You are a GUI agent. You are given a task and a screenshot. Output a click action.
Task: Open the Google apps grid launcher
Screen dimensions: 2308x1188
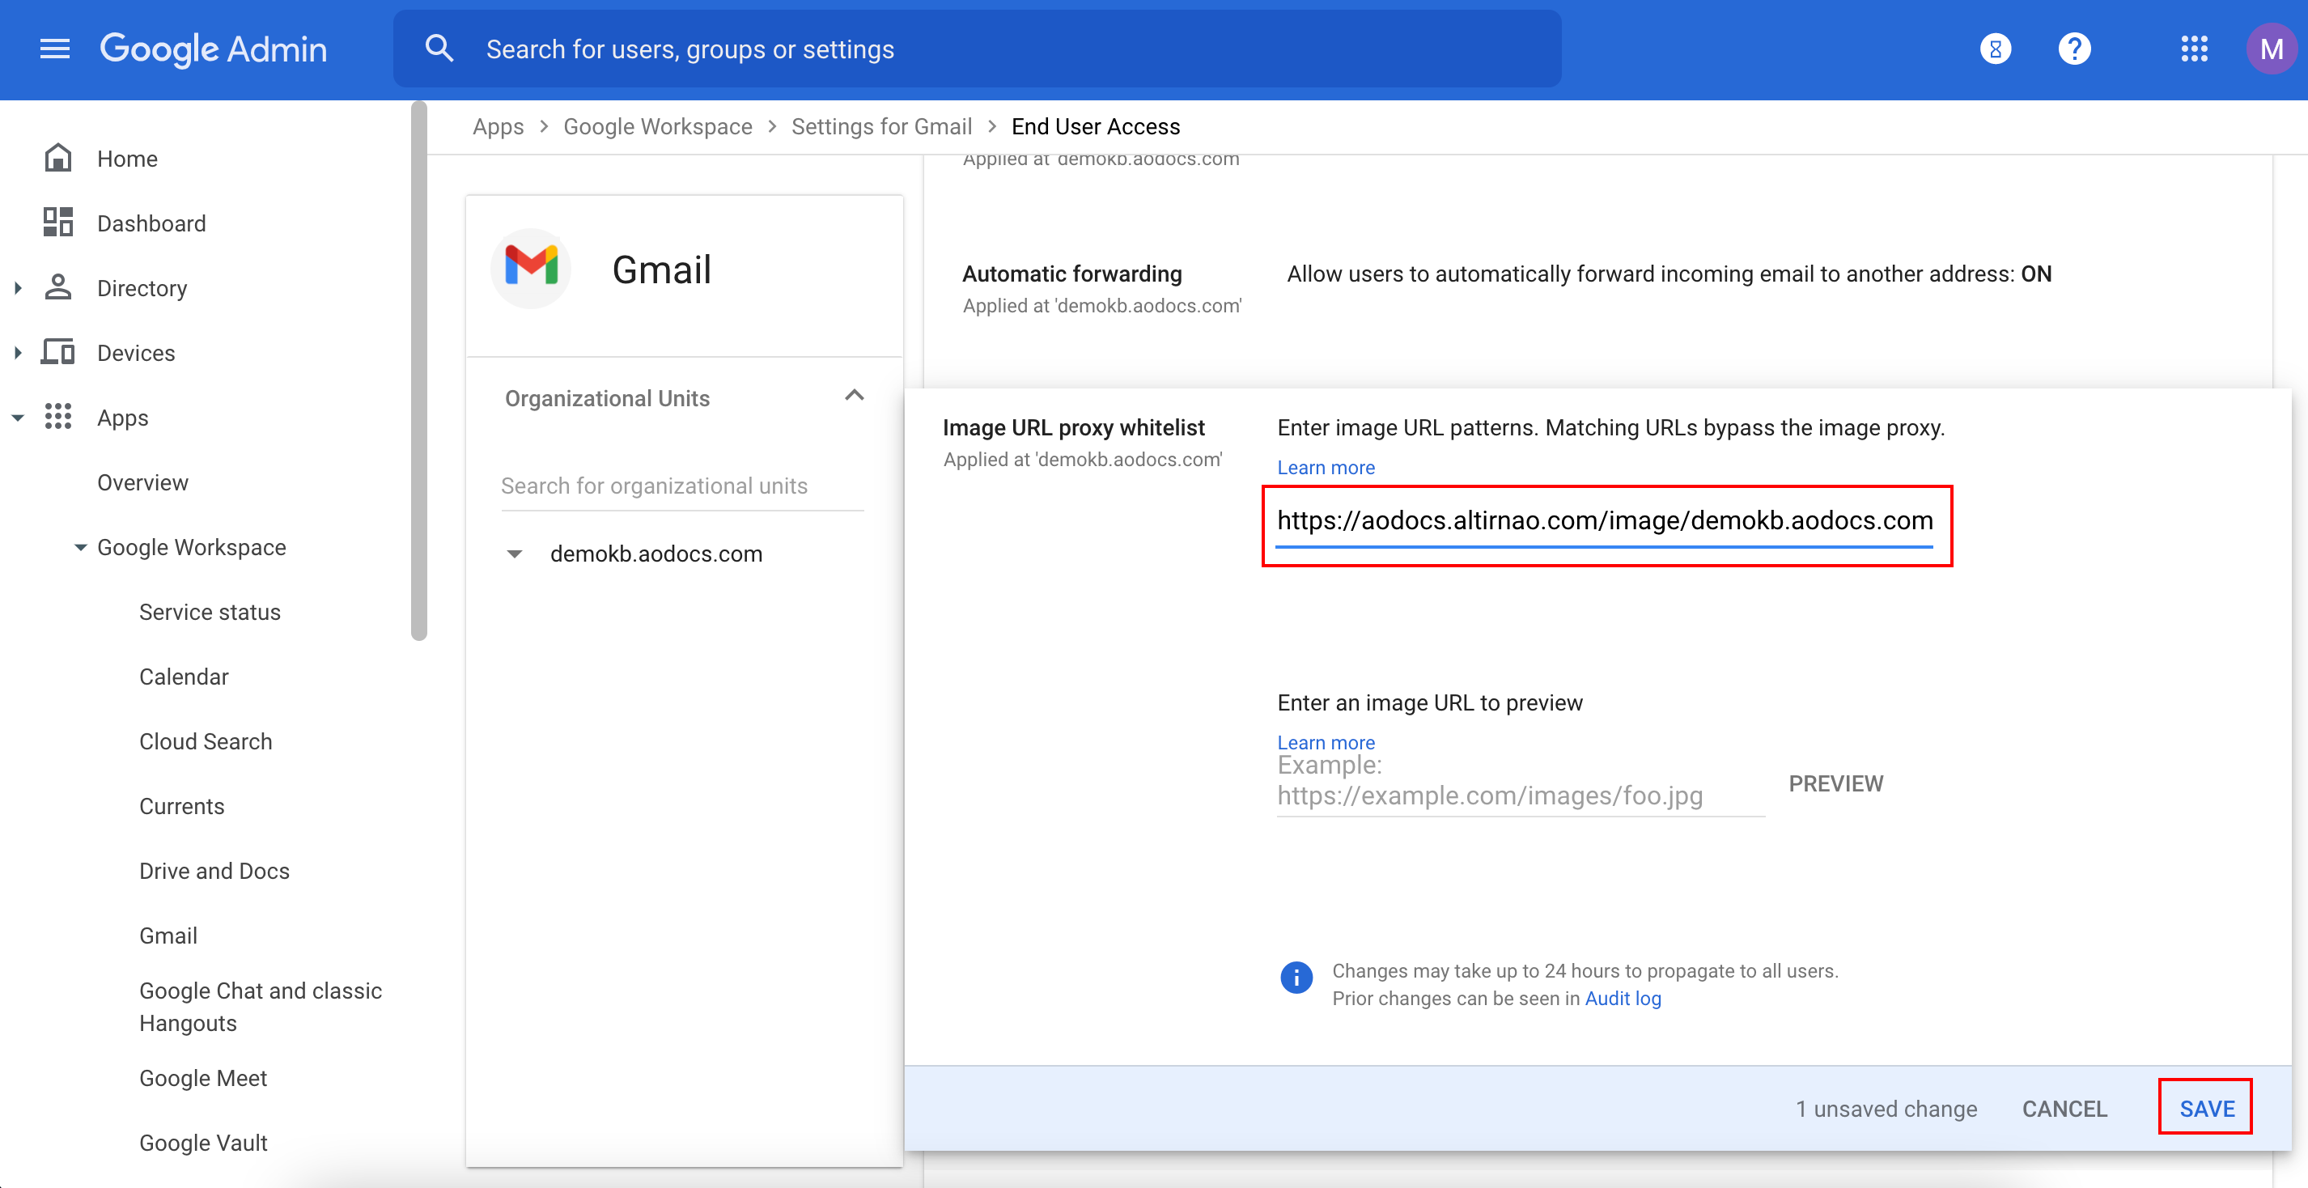point(2193,49)
